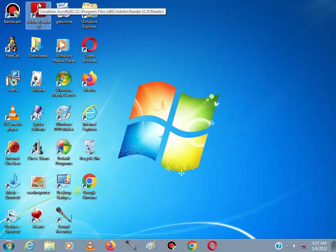Select the Windows DVD Maker shortcut
The image size is (336, 252).
(x=64, y=118)
